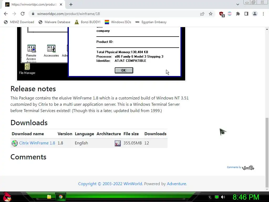Click the CD disc icon beside Citrix WinFrame
The image size is (269, 202).
pyautogui.click(x=15, y=143)
